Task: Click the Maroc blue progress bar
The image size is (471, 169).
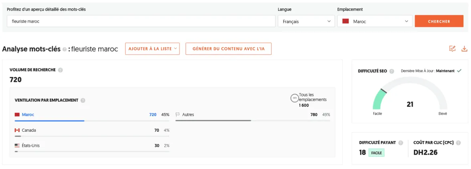Action: (50, 121)
